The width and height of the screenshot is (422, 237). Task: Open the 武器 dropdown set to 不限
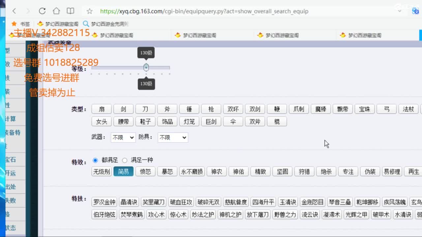pos(123,138)
